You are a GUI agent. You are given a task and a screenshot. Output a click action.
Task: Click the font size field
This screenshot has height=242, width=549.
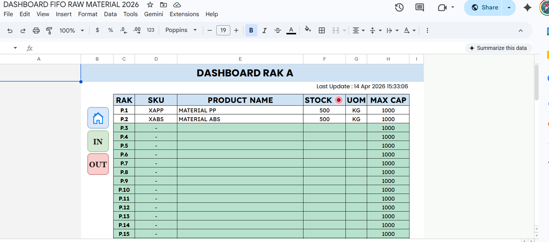tap(223, 30)
